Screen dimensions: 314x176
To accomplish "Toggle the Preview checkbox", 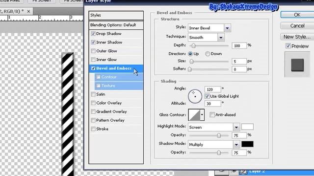I will (x=288, y=46).
